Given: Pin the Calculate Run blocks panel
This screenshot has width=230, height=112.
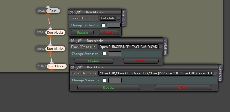Looking at the screenshot, I should coord(78,12).
